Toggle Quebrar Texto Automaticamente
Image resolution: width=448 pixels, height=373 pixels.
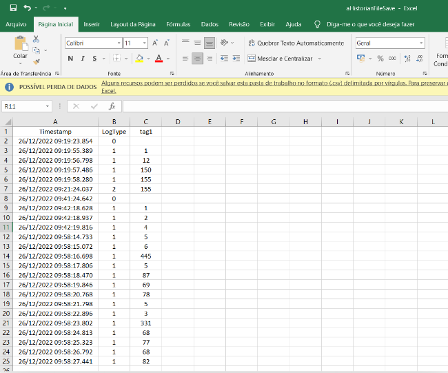click(x=295, y=43)
